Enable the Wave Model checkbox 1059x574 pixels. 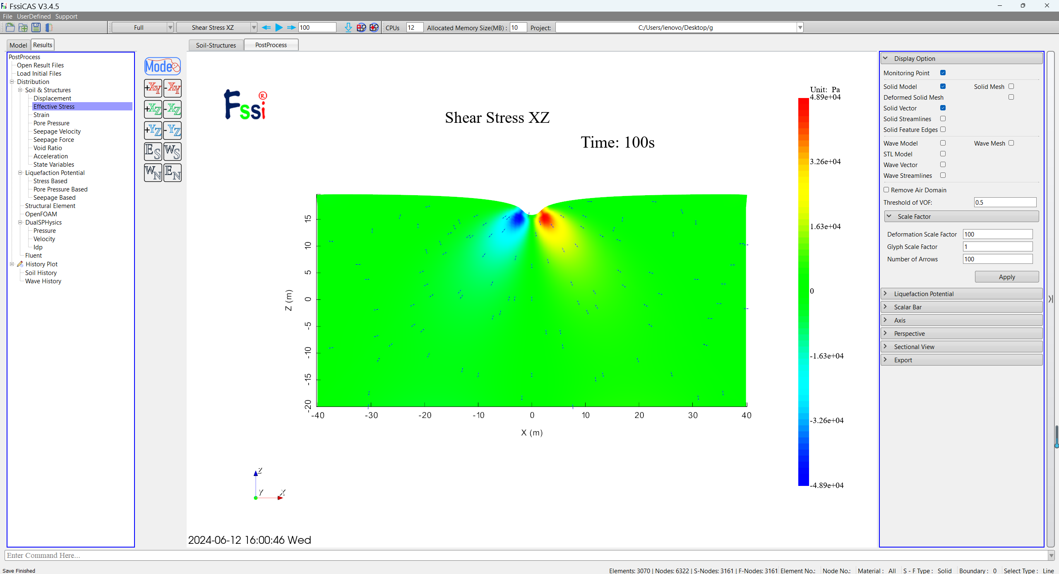[943, 143]
